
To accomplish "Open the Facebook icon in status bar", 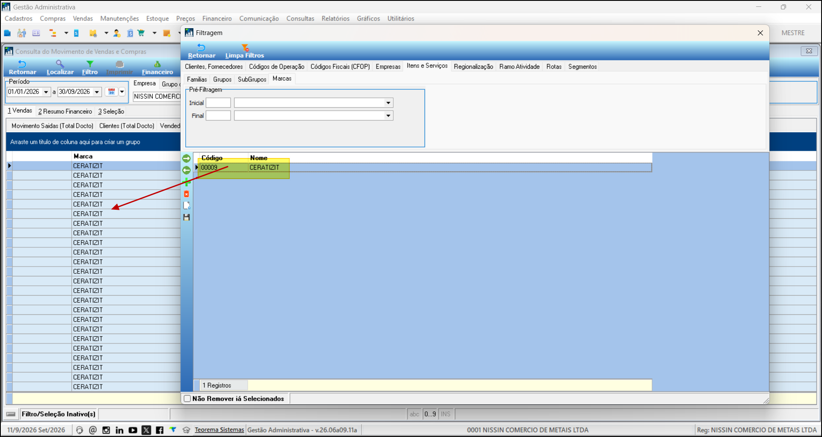I will 159,430.
